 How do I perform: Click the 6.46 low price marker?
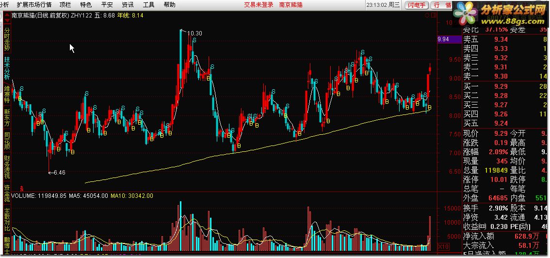point(60,172)
